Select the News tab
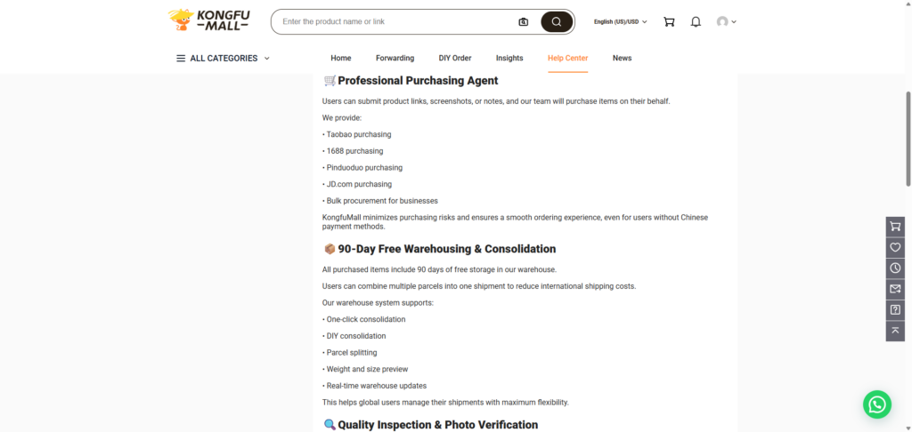The height and width of the screenshot is (432, 912). (x=622, y=59)
